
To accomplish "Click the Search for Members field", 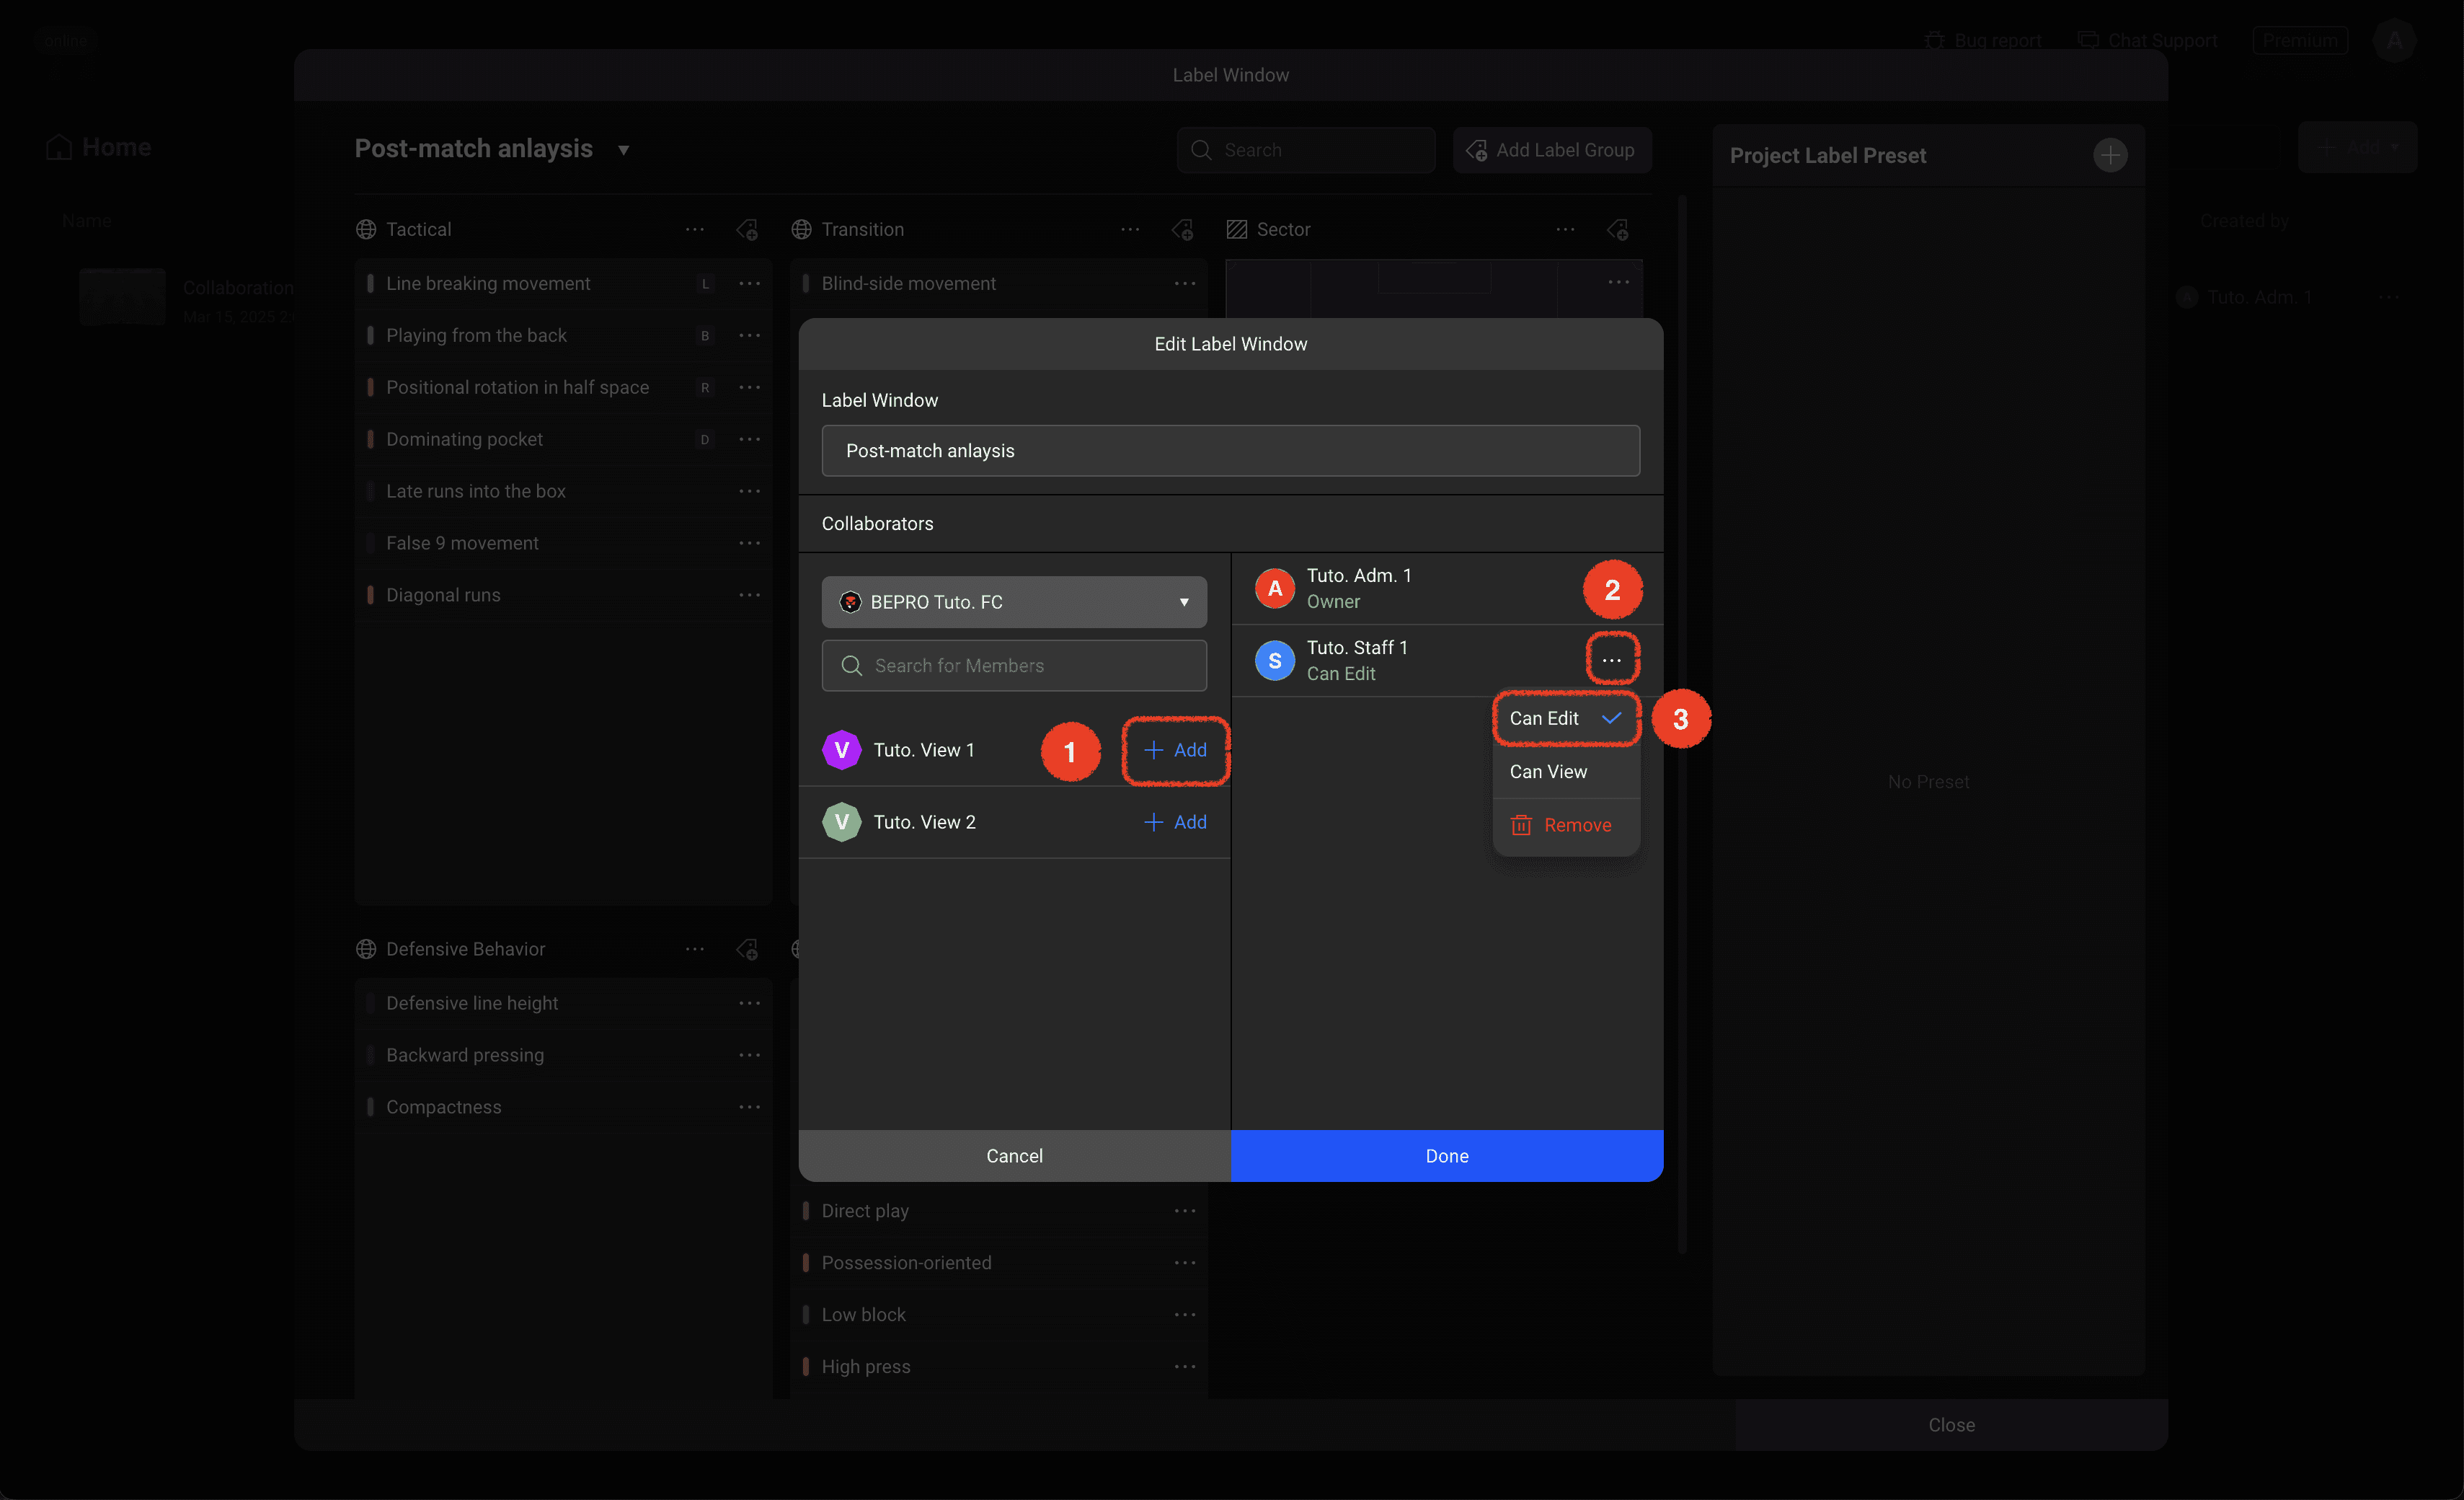I will click(1013, 666).
